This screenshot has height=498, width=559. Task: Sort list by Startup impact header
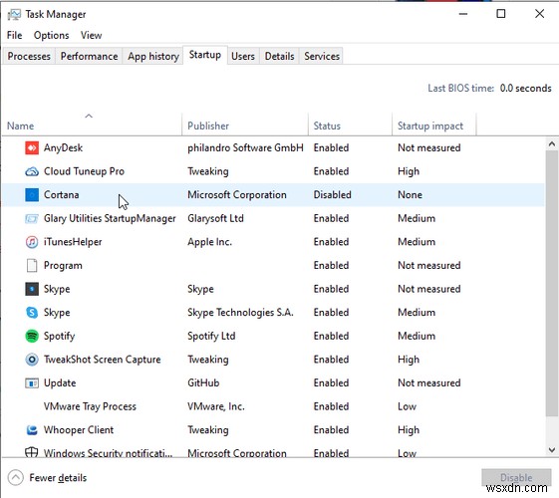pos(429,125)
